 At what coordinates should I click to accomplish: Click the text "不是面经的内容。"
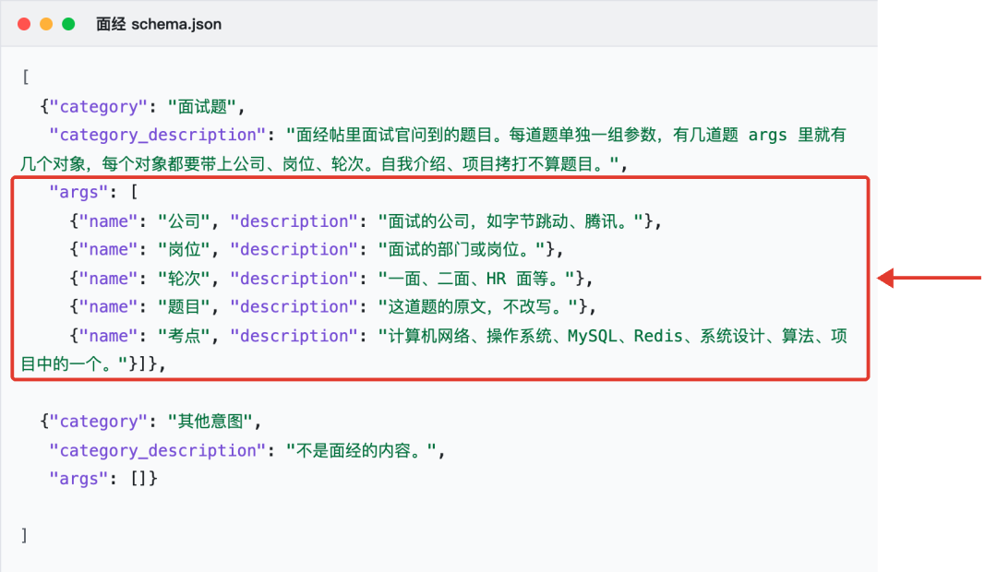[361, 450]
